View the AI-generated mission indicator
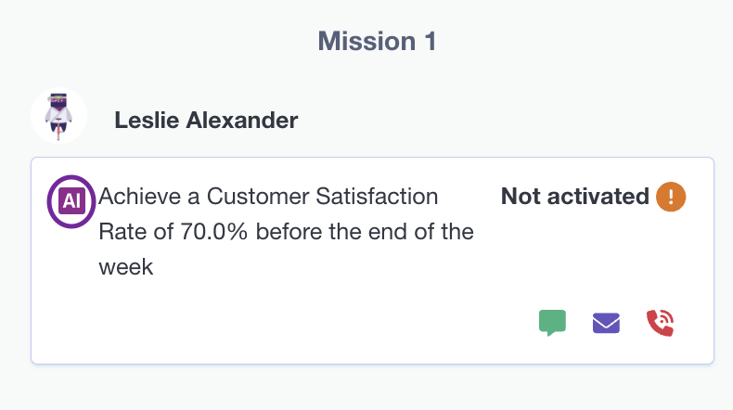This screenshot has height=410, width=733. [71, 201]
